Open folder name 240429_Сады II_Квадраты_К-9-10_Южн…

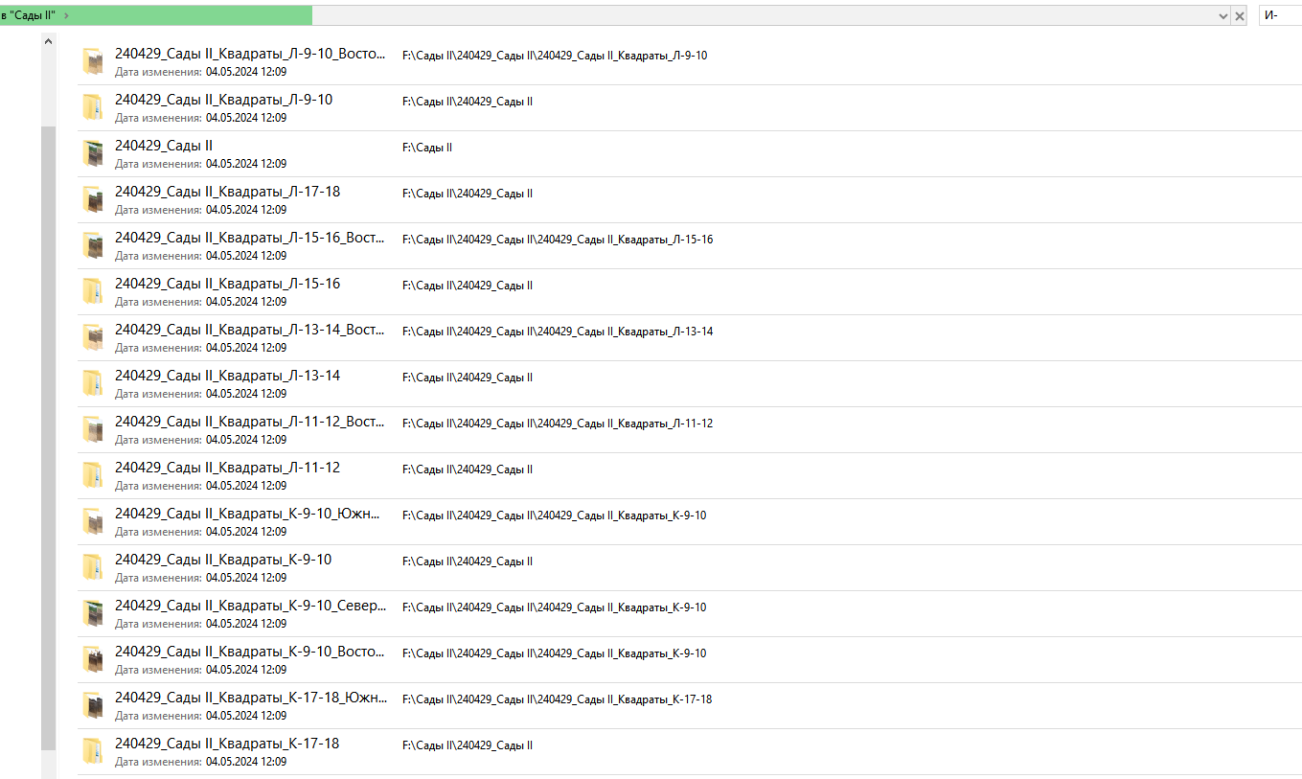pos(247,514)
